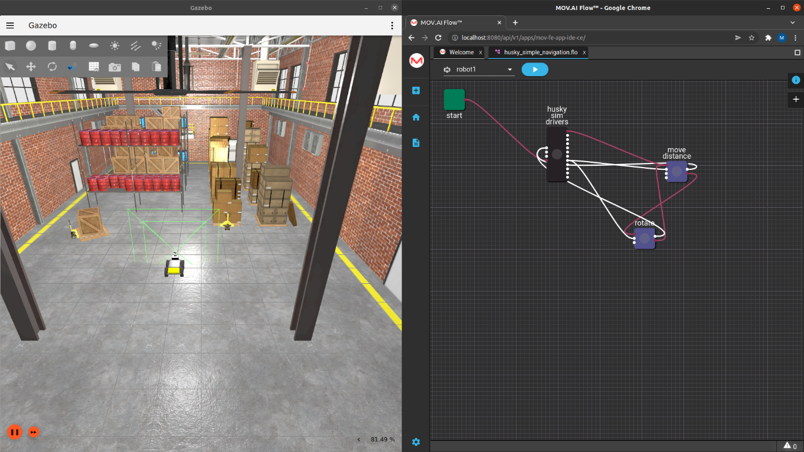The image size is (804, 452).
Task: Select the husky sim drivers node
Action: point(557,155)
